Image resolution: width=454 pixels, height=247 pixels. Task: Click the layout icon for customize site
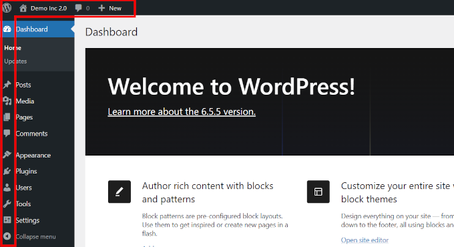pos(318,192)
